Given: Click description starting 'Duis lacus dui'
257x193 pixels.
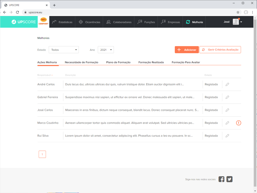Looking at the screenshot, I should [125, 84].
